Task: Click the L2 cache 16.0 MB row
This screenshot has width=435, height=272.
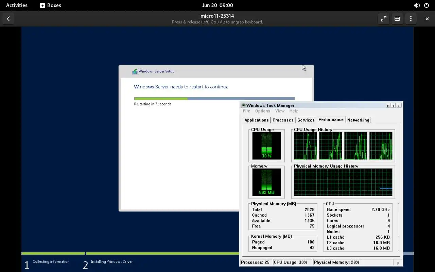Action: point(358,242)
